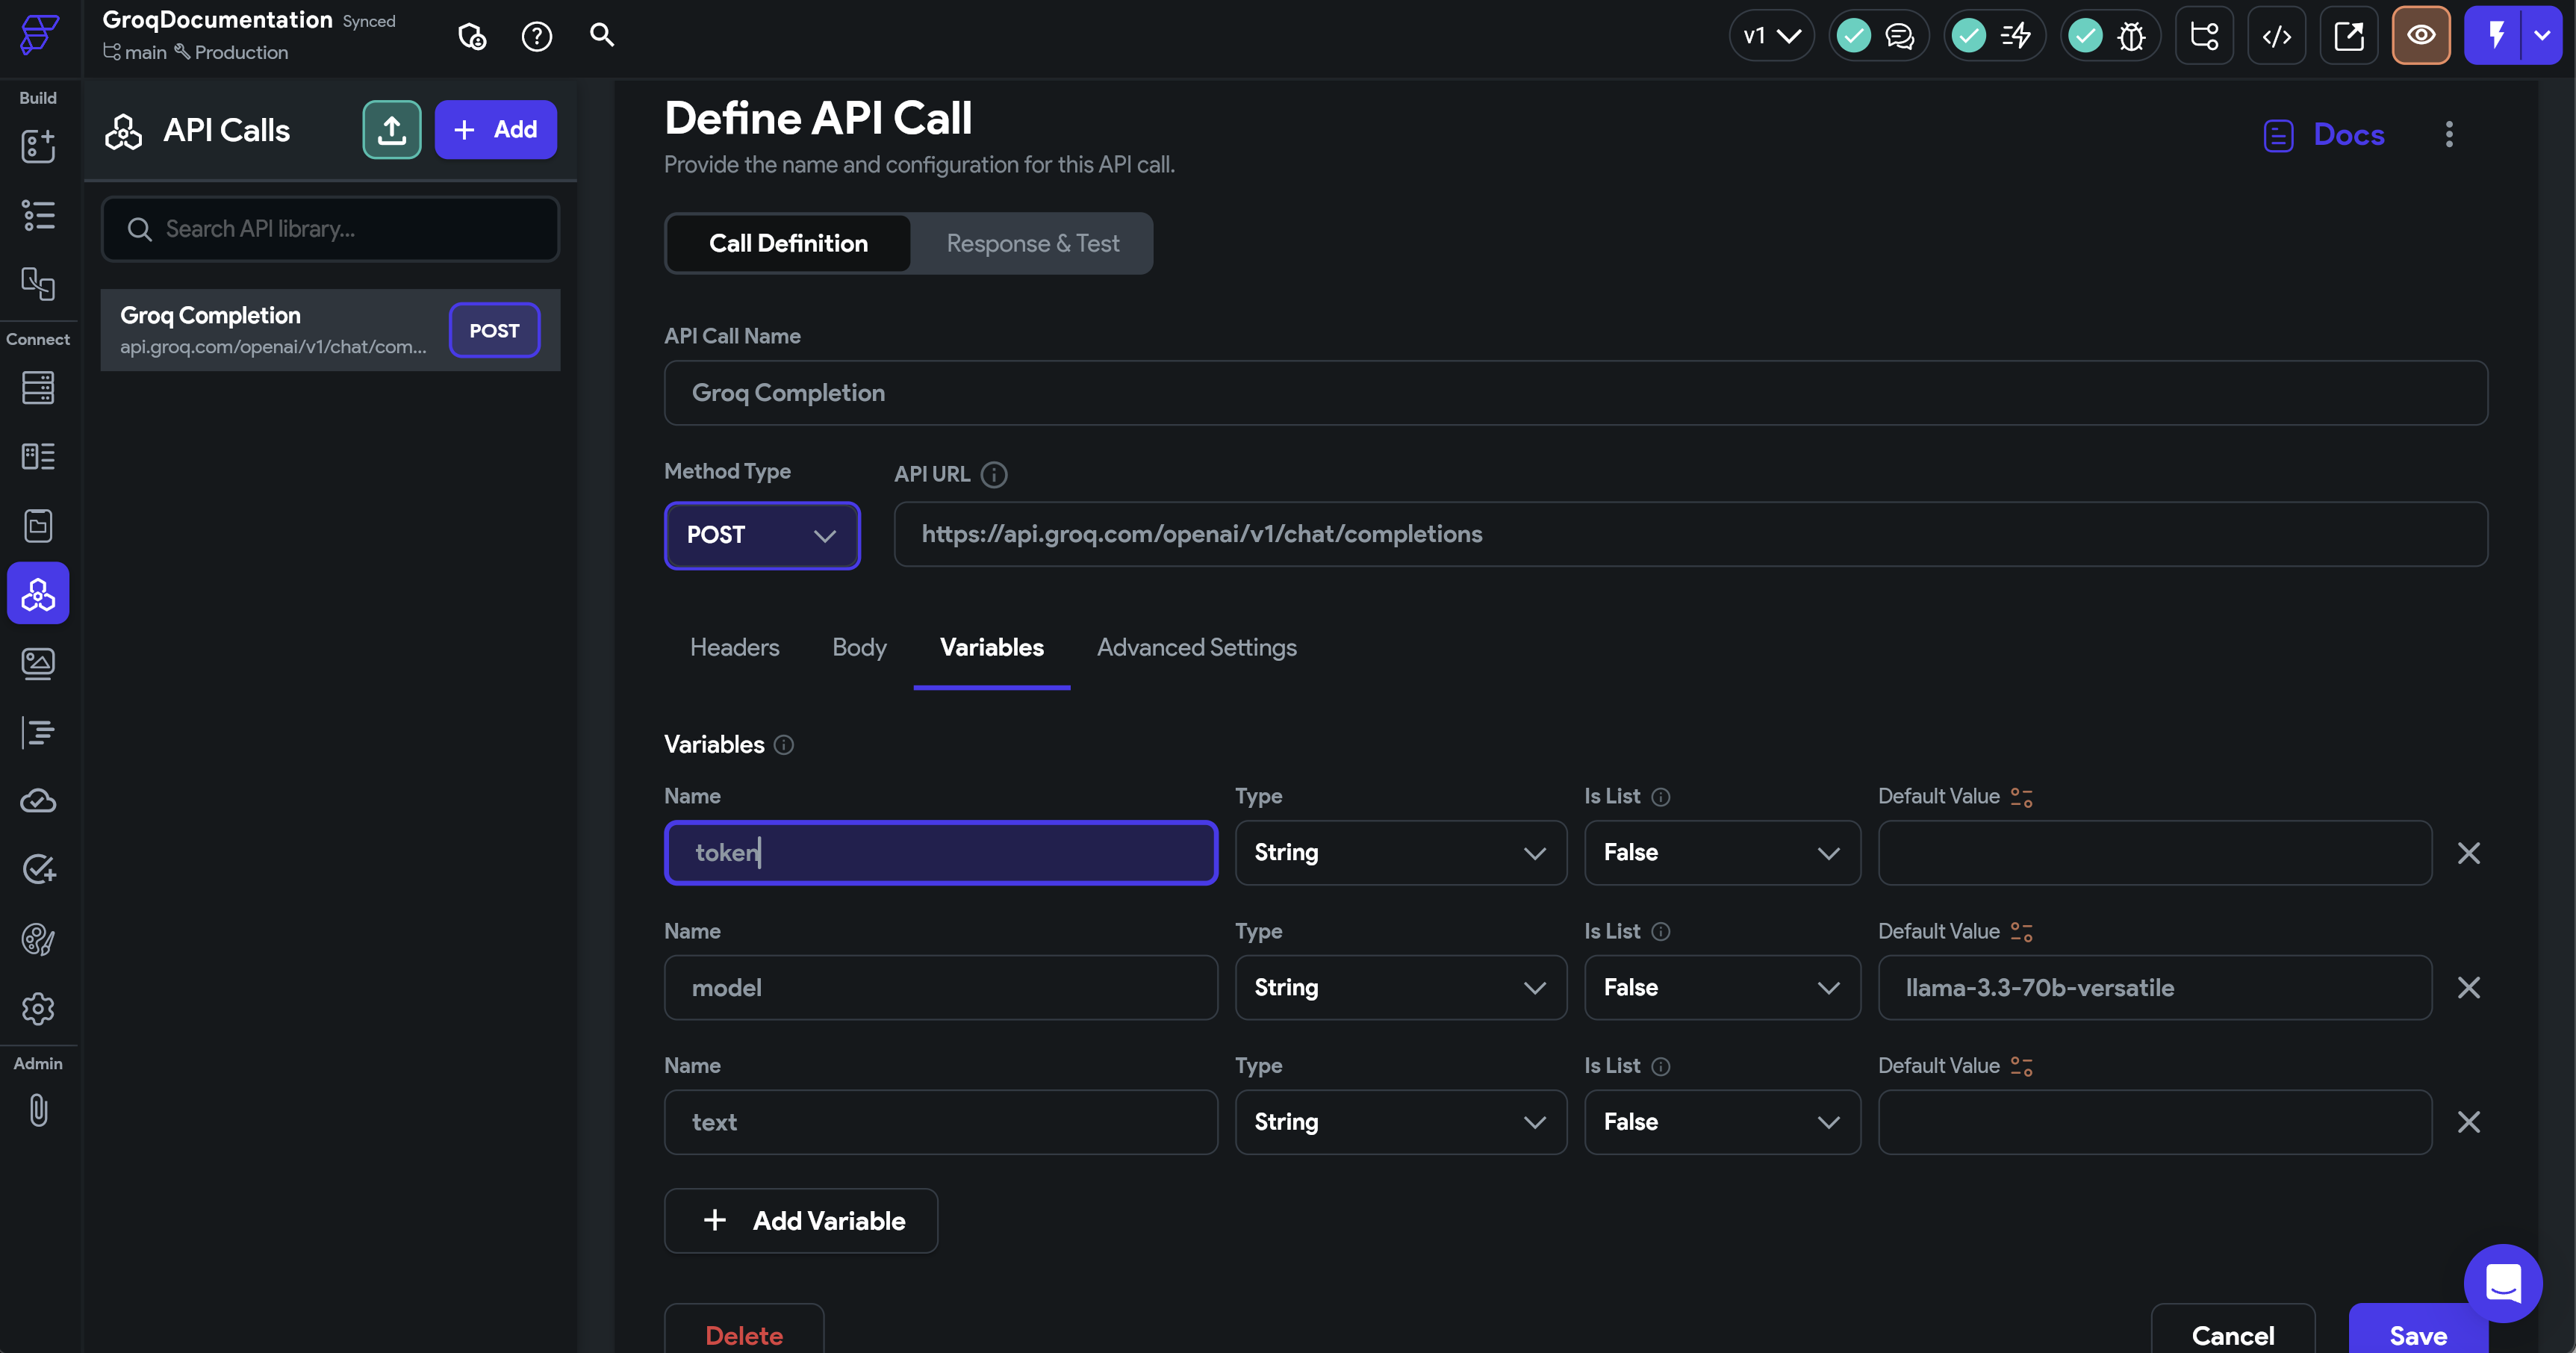Open the Cloud Functions cloud icon
Screen dimensions: 2576x1353
(38, 801)
